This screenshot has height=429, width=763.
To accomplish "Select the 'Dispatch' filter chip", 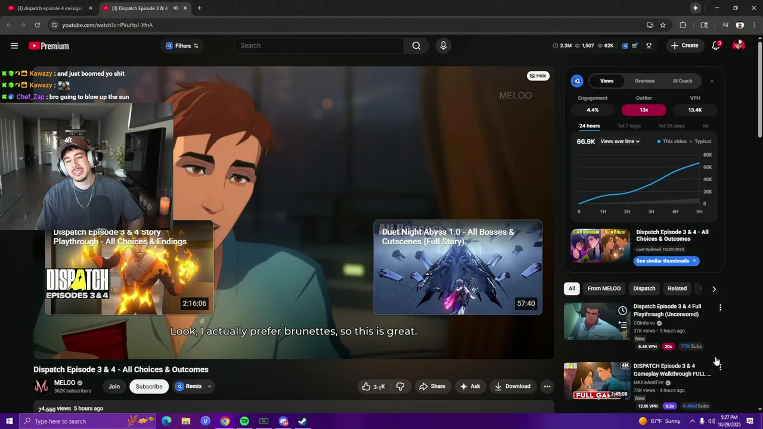I will [644, 288].
